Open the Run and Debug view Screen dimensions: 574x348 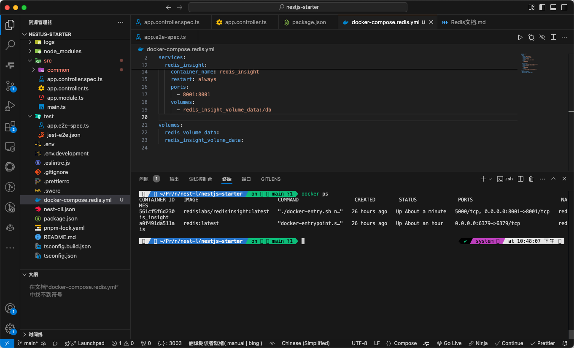(x=10, y=106)
